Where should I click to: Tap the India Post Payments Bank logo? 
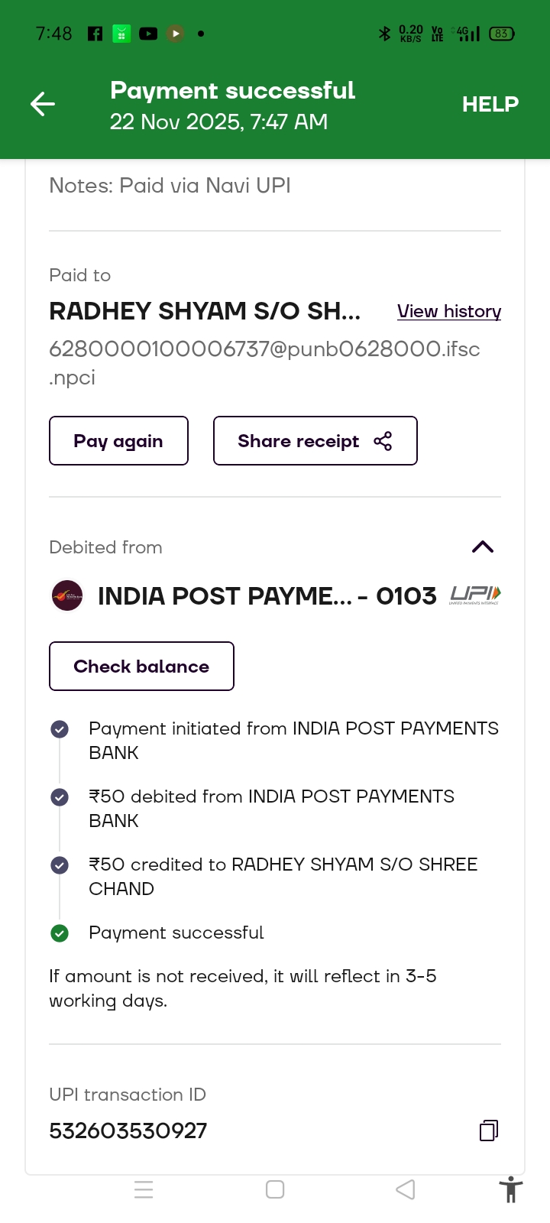[x=67, y=595]
